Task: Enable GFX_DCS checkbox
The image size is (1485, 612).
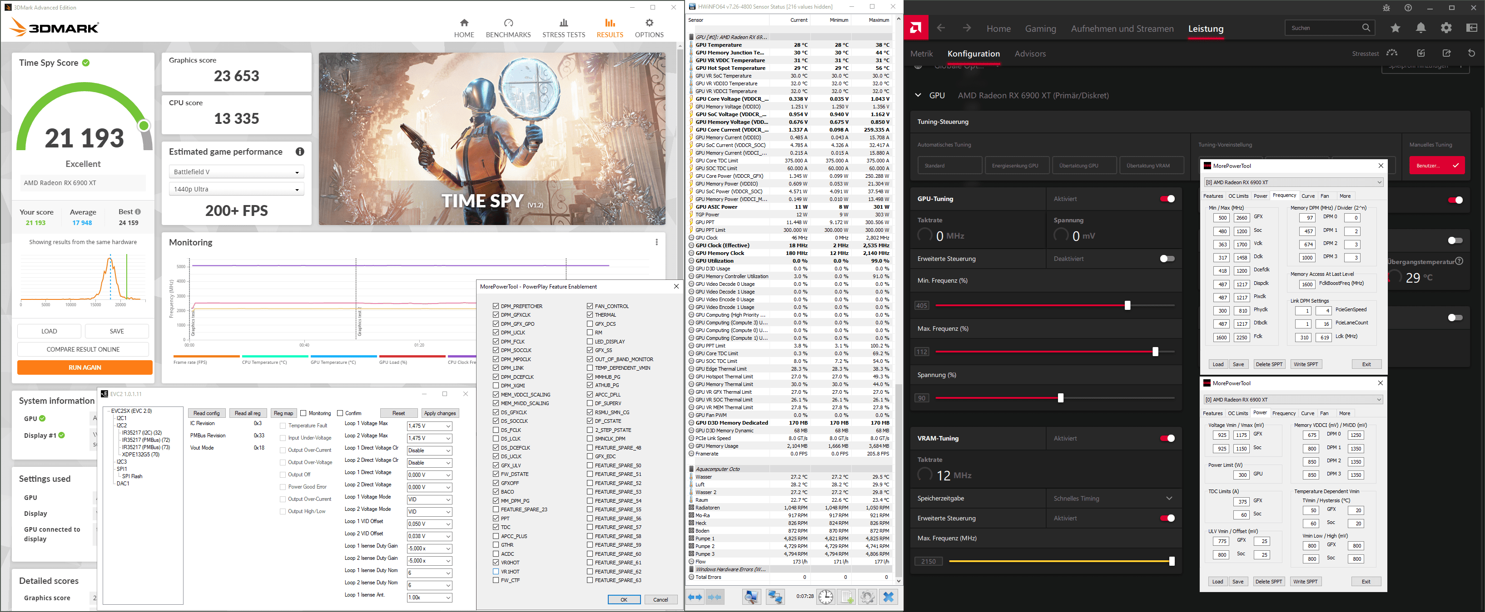Action: click(590, 324)
